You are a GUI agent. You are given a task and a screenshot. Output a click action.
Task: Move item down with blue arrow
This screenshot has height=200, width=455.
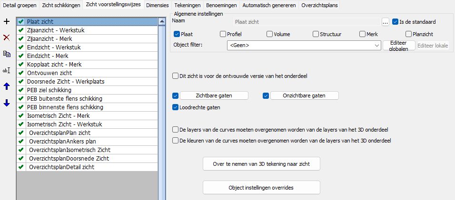6,103
